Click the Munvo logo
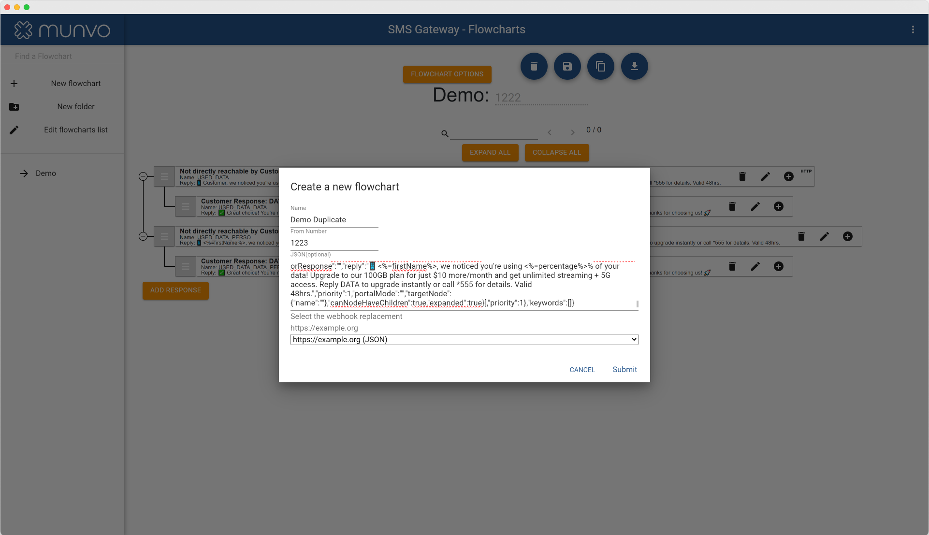 [62, 30]
